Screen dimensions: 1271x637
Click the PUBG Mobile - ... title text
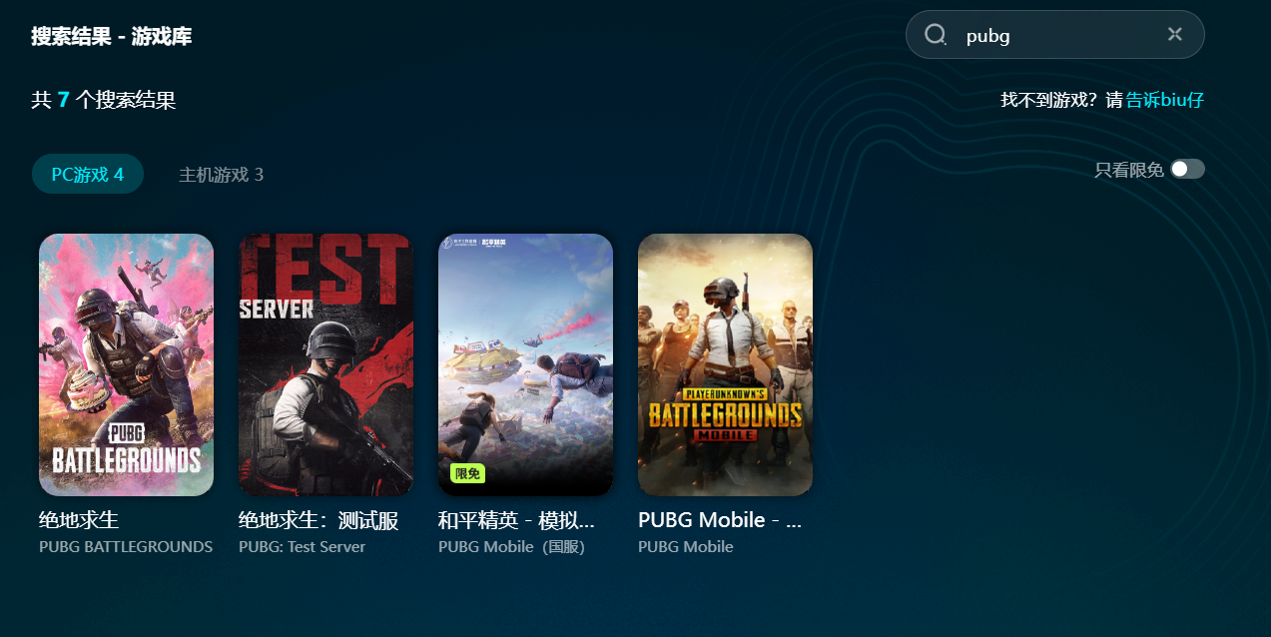pos(720,520)
